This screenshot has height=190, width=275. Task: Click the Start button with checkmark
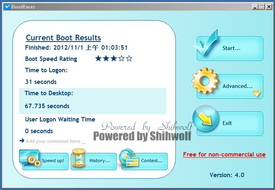[x=230, y=48]
